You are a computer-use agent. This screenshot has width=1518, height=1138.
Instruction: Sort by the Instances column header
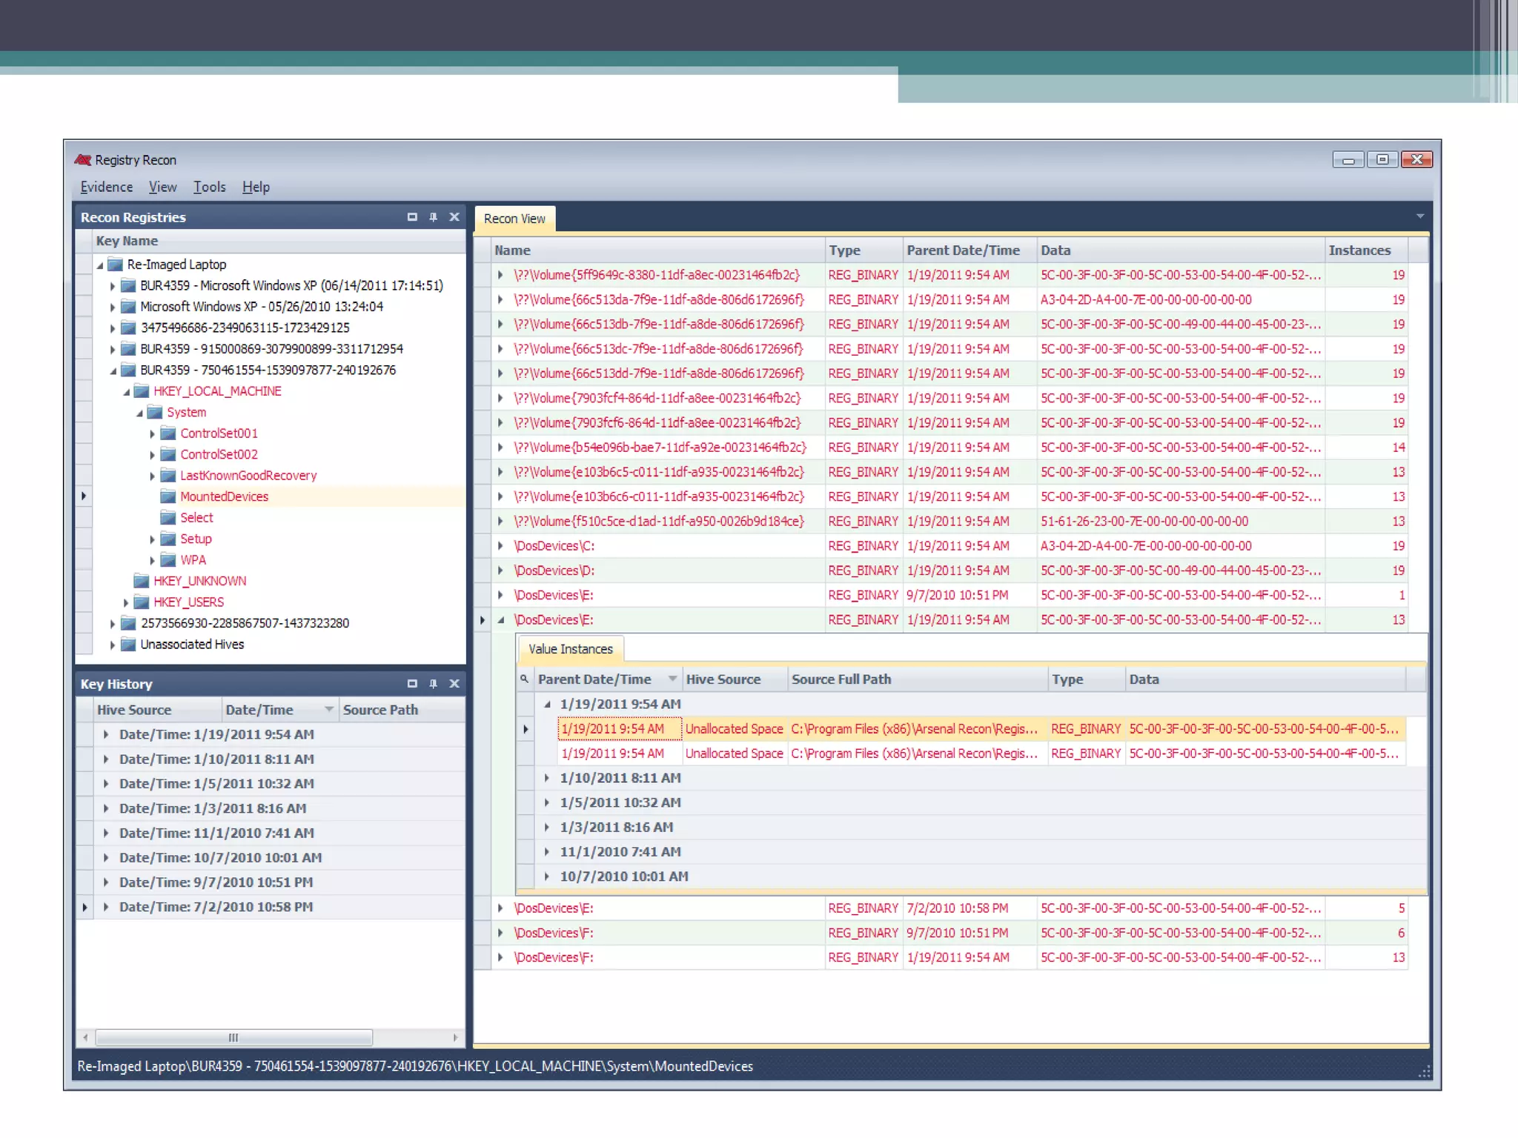coord(1359,250)
